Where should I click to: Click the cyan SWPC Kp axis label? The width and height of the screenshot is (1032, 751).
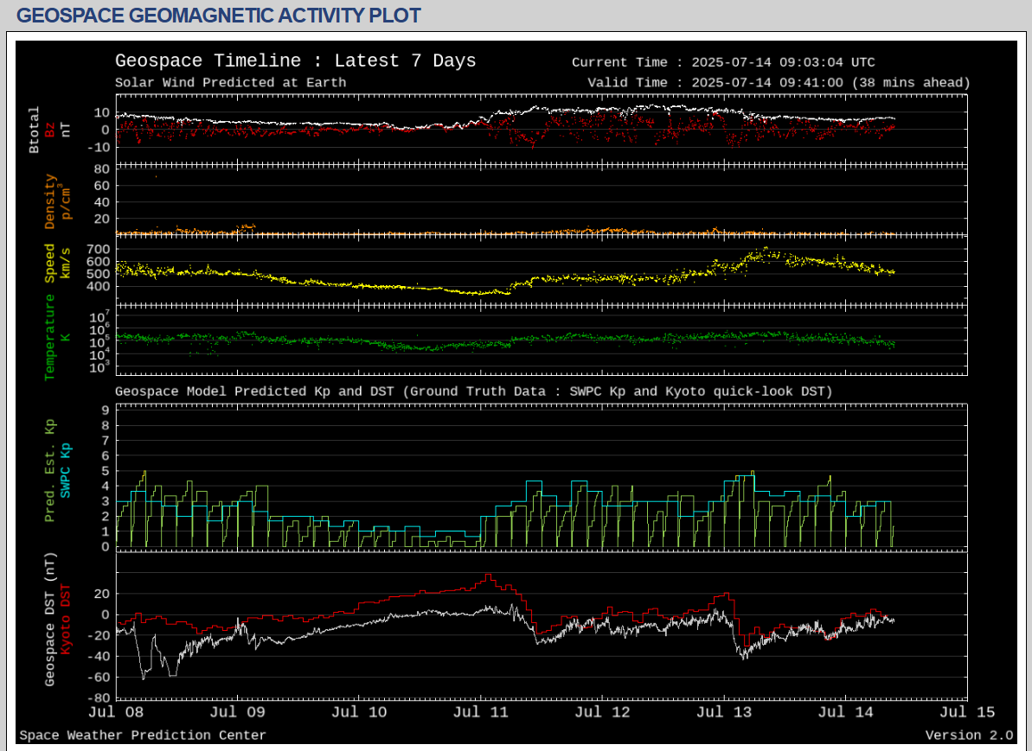(x=66, y=470)
